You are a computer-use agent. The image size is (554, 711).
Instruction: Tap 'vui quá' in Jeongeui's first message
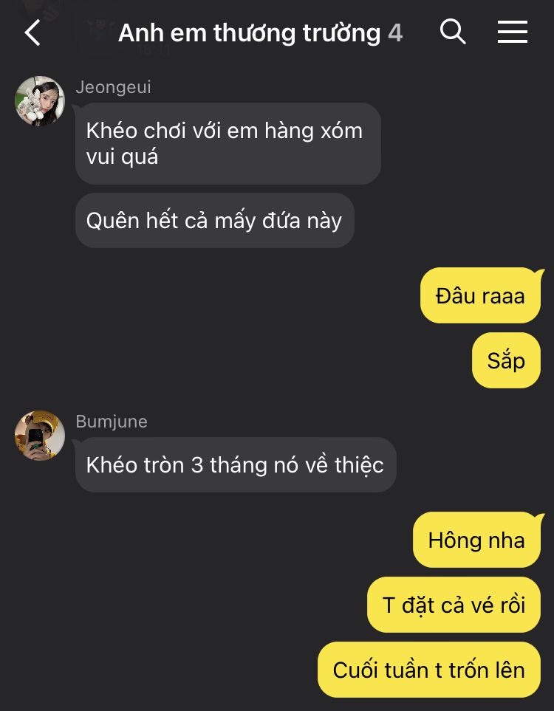(x=122, y=157)
